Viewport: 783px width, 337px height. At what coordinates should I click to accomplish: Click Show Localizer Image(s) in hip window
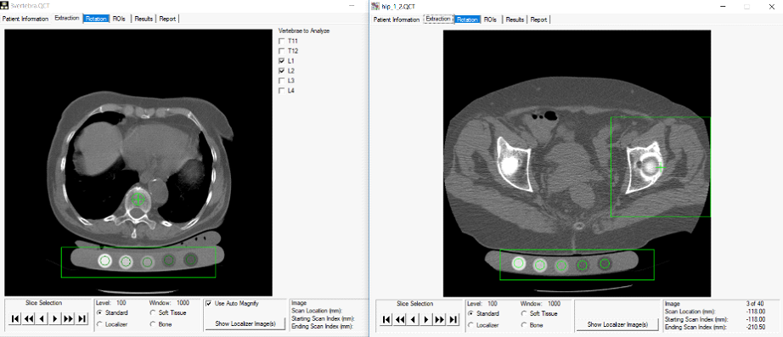617,324
